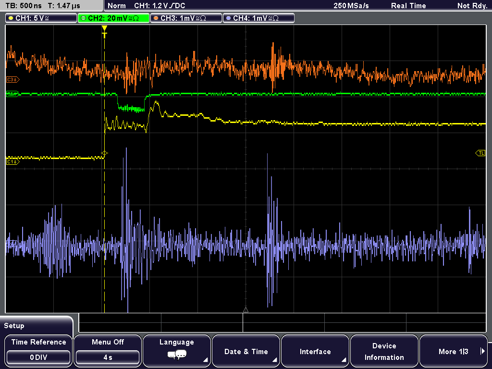Click the yellow trigger time marker T

tap(104, 32)
